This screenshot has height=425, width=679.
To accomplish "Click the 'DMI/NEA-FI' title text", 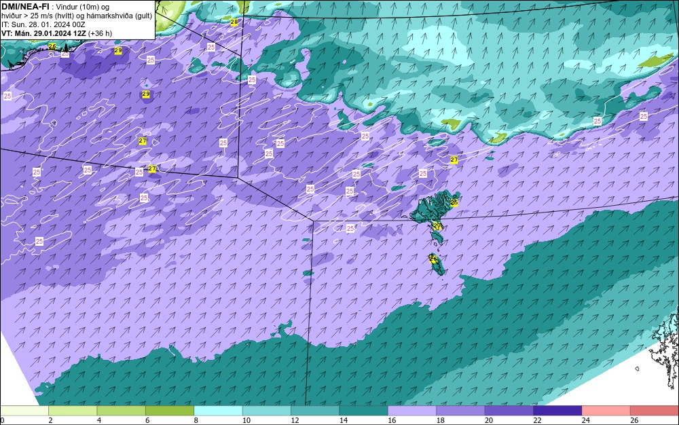I will coord(25,7).
